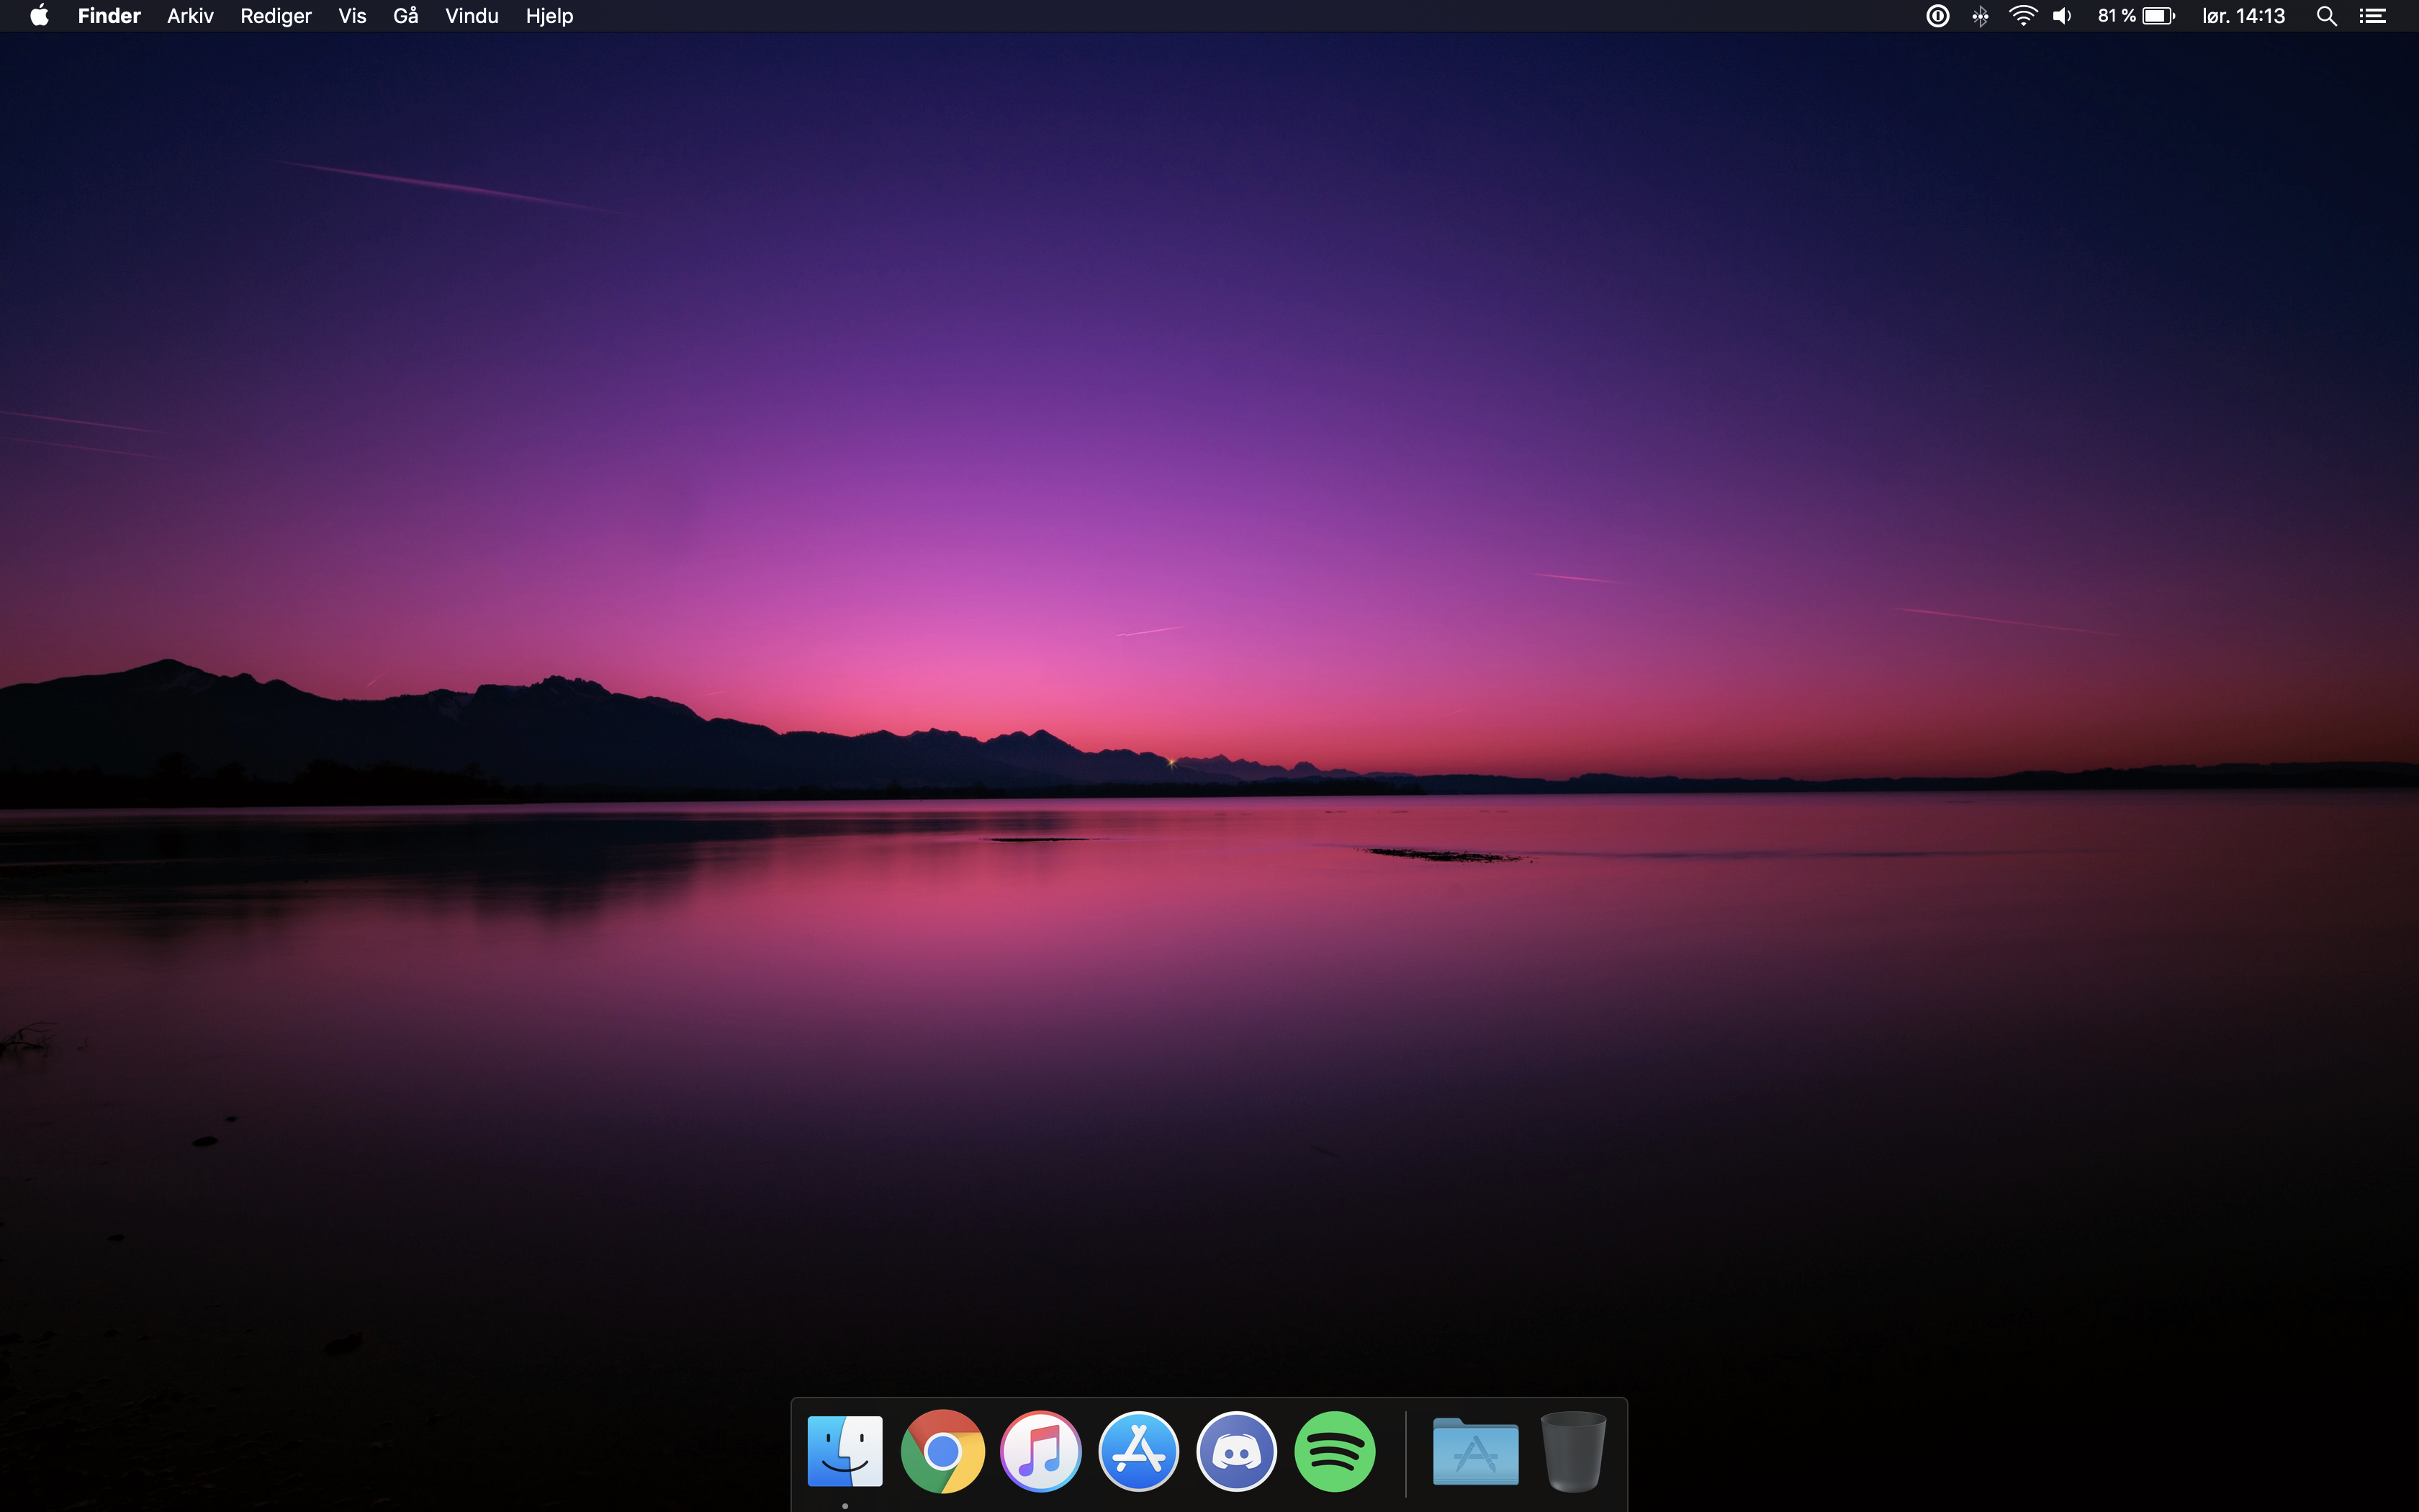Click the 1Password menu bar icon
The height and width of the screenshot is (1512, 2419).
click(1937, 16)
